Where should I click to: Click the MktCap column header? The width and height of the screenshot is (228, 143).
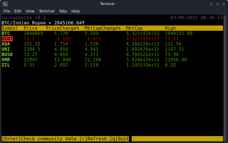coord(134,28)
